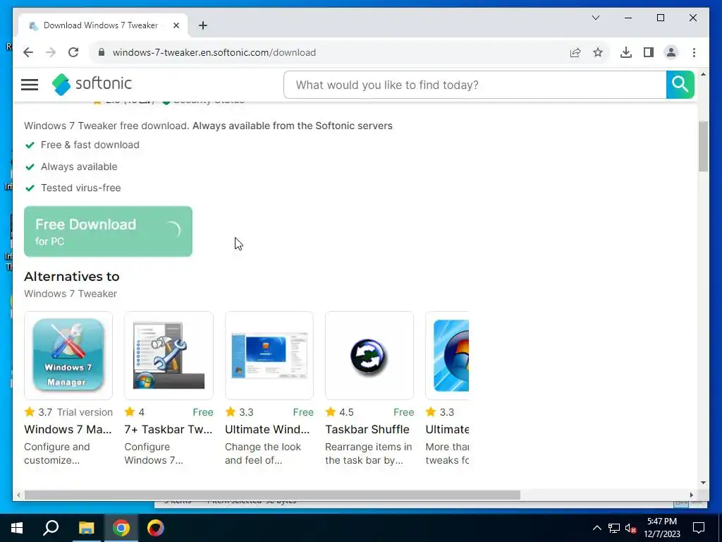
Task: Open Chrome downloads tray icon
Action: (626, 52)
